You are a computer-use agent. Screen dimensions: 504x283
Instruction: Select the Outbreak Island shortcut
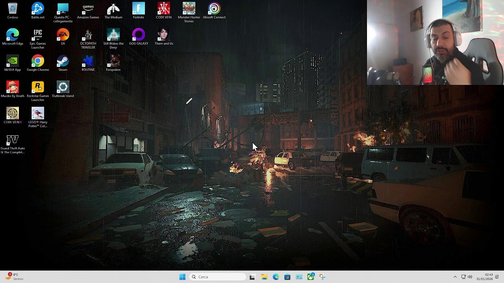[63, 90]
